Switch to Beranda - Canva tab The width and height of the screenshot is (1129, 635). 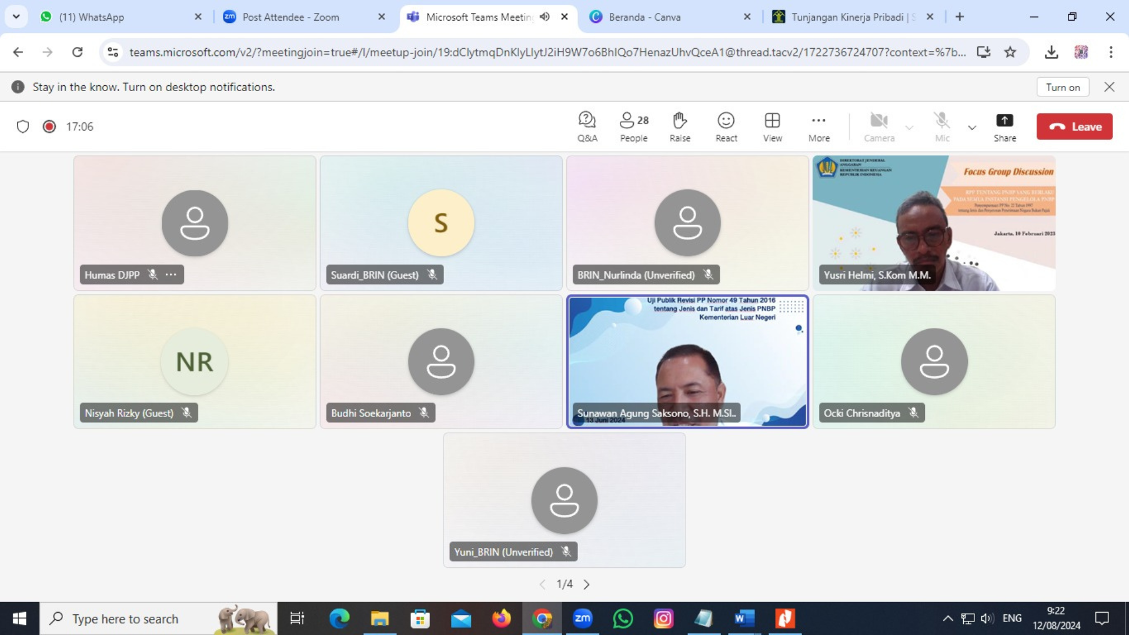670,17
